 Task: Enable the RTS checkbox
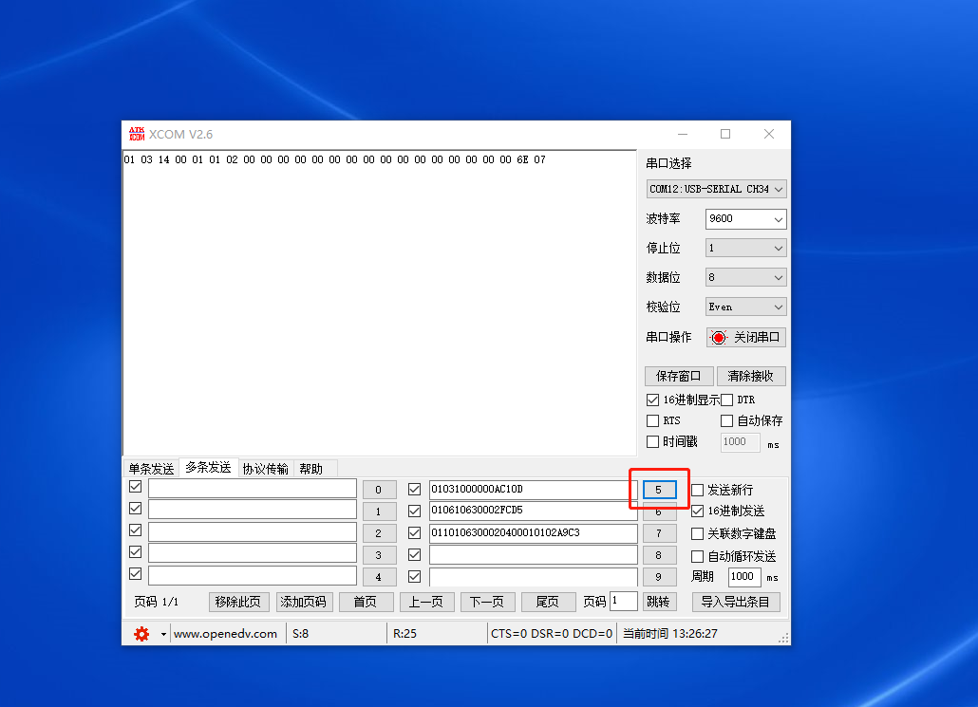coord(652,420)
